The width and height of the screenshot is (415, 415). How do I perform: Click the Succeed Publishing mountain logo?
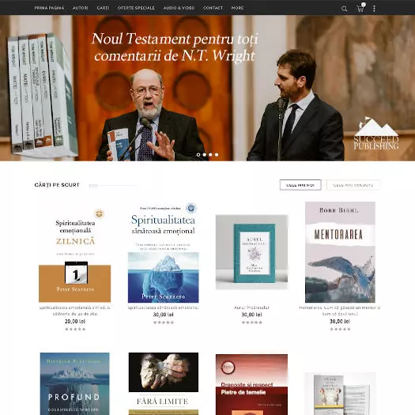376,134
